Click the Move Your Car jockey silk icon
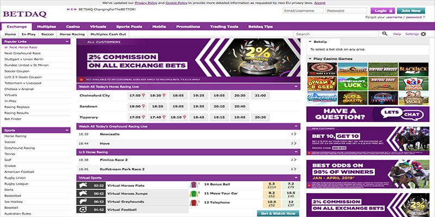435x217 pixels. click(194, 194)
